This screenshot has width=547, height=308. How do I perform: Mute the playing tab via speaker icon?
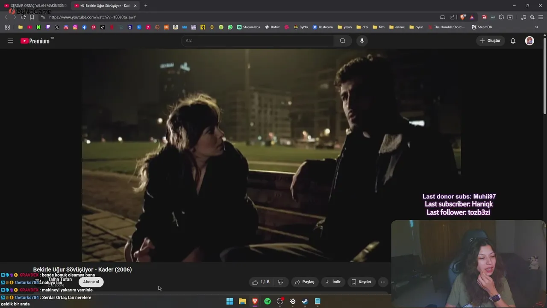pyautogui.click(x=82, y=6)
